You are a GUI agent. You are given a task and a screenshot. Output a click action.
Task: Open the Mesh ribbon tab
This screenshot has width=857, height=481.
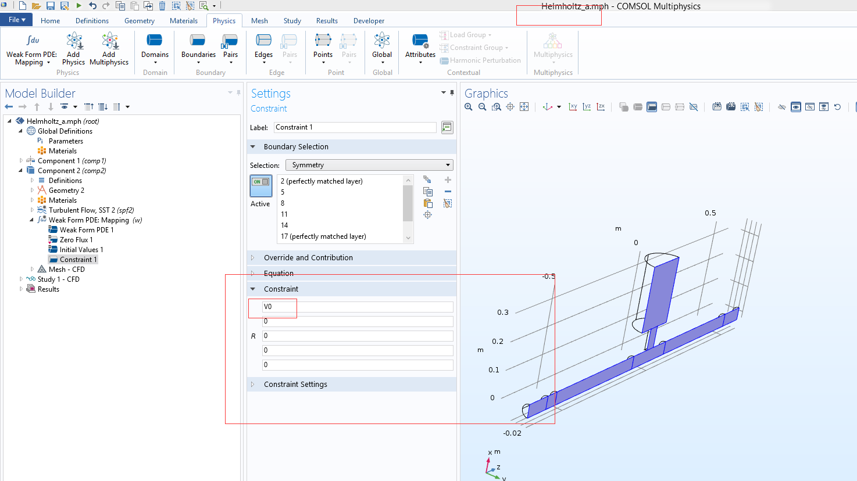(259, 21)
